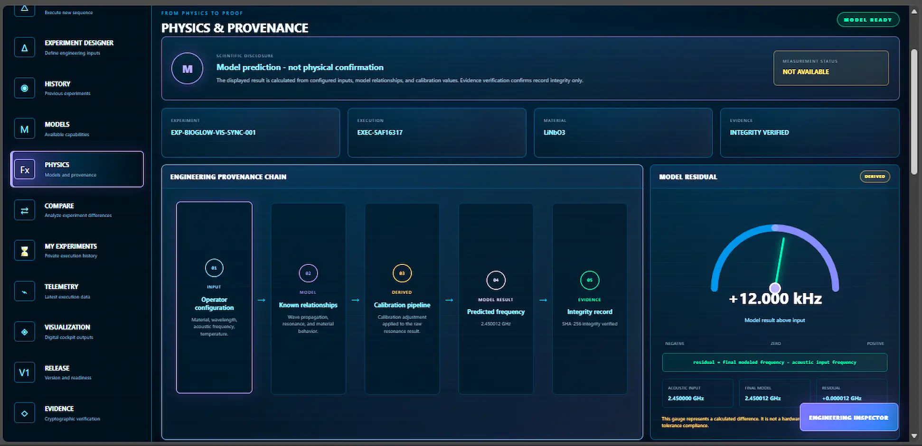
Task: Click material value LiNbO3
Action: [x=554, y=132]
